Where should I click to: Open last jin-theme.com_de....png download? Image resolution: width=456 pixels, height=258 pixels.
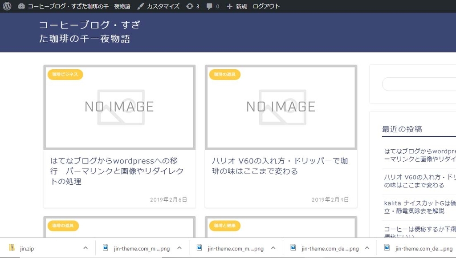click(x=424, y=248)
